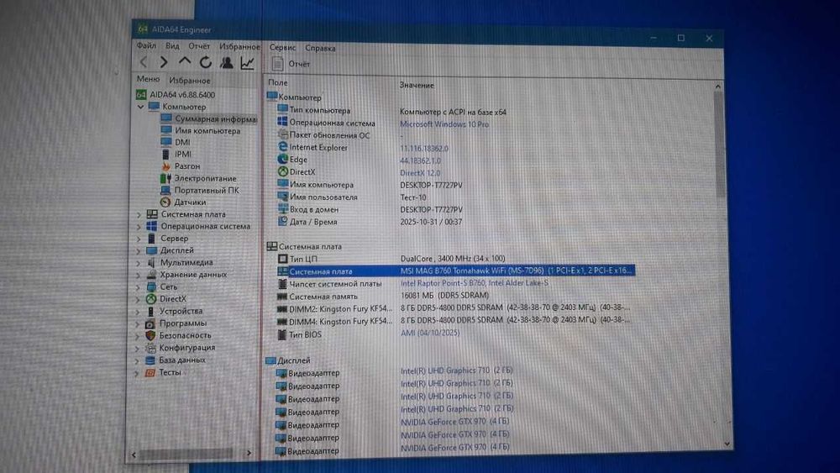Open user management with the person icon in the toolbar
This screenshot has width=840, height=473.
[x=227, y=63]
